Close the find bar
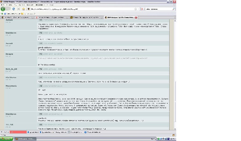 point(2,132)
